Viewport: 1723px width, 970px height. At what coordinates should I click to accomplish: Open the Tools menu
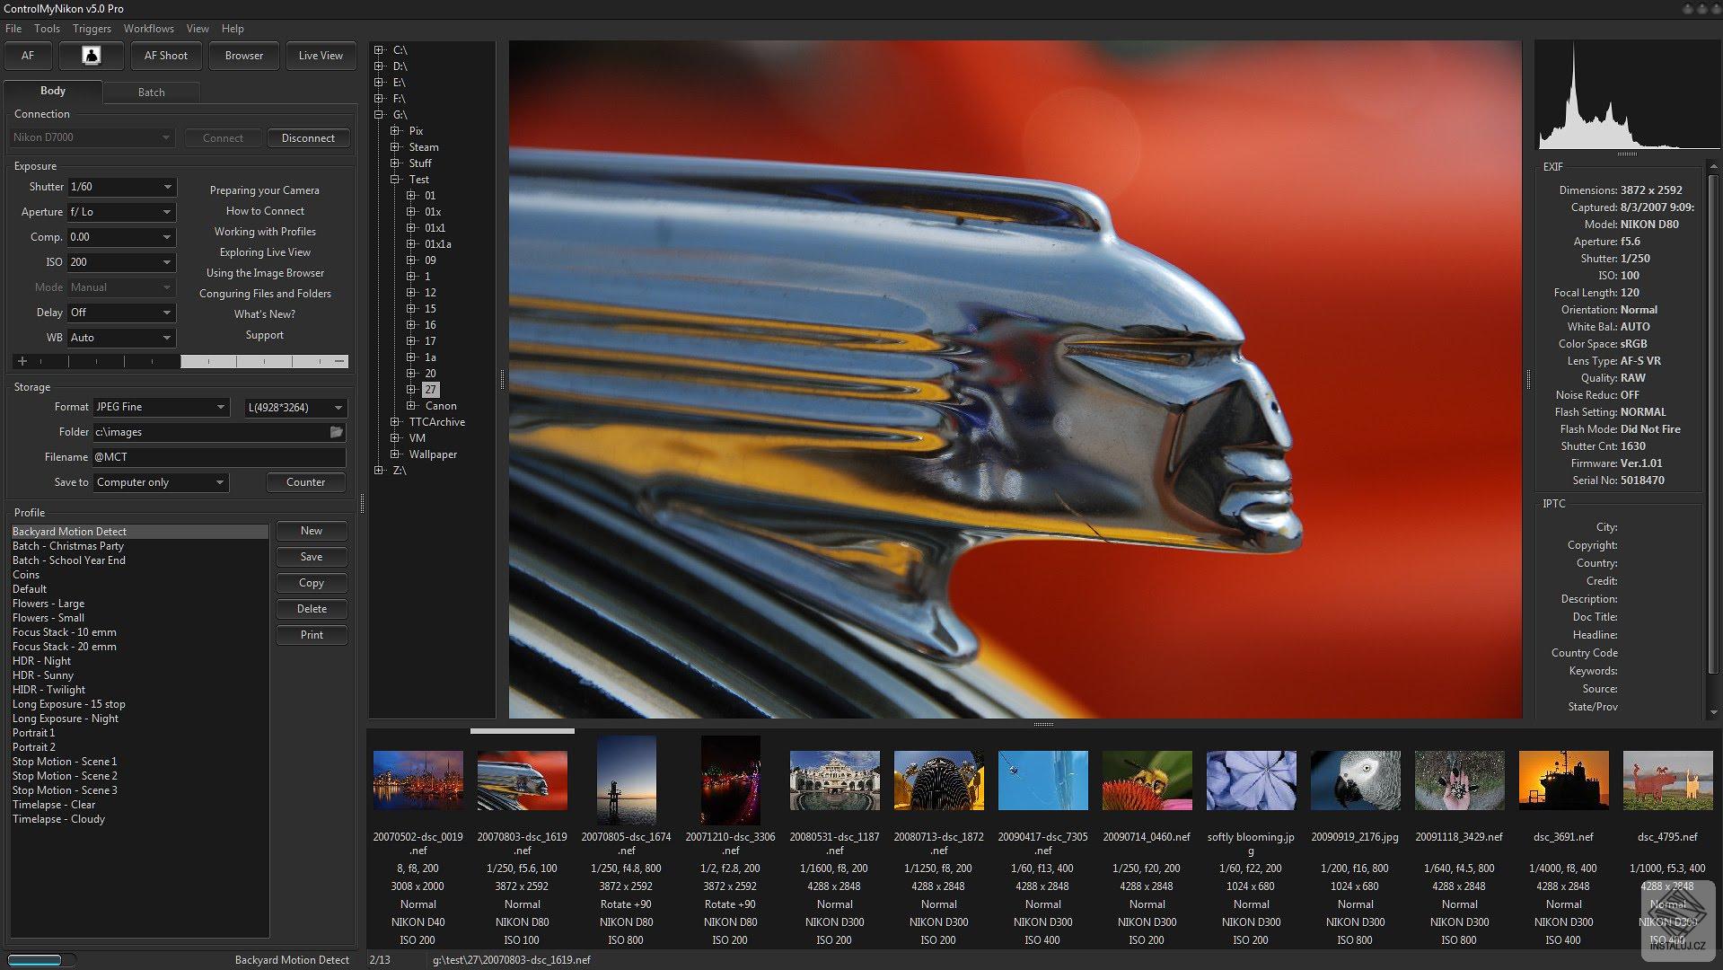tap(47, 29)
